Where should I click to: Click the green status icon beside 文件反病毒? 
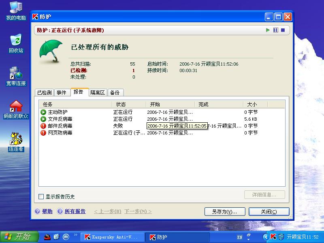(x=43, y=119)
